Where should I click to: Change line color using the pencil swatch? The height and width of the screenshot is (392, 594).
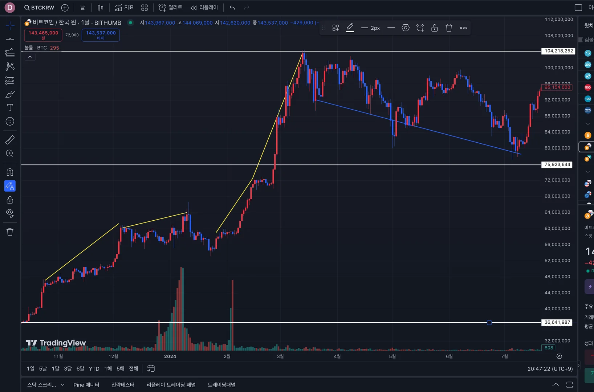click(350, 28)
